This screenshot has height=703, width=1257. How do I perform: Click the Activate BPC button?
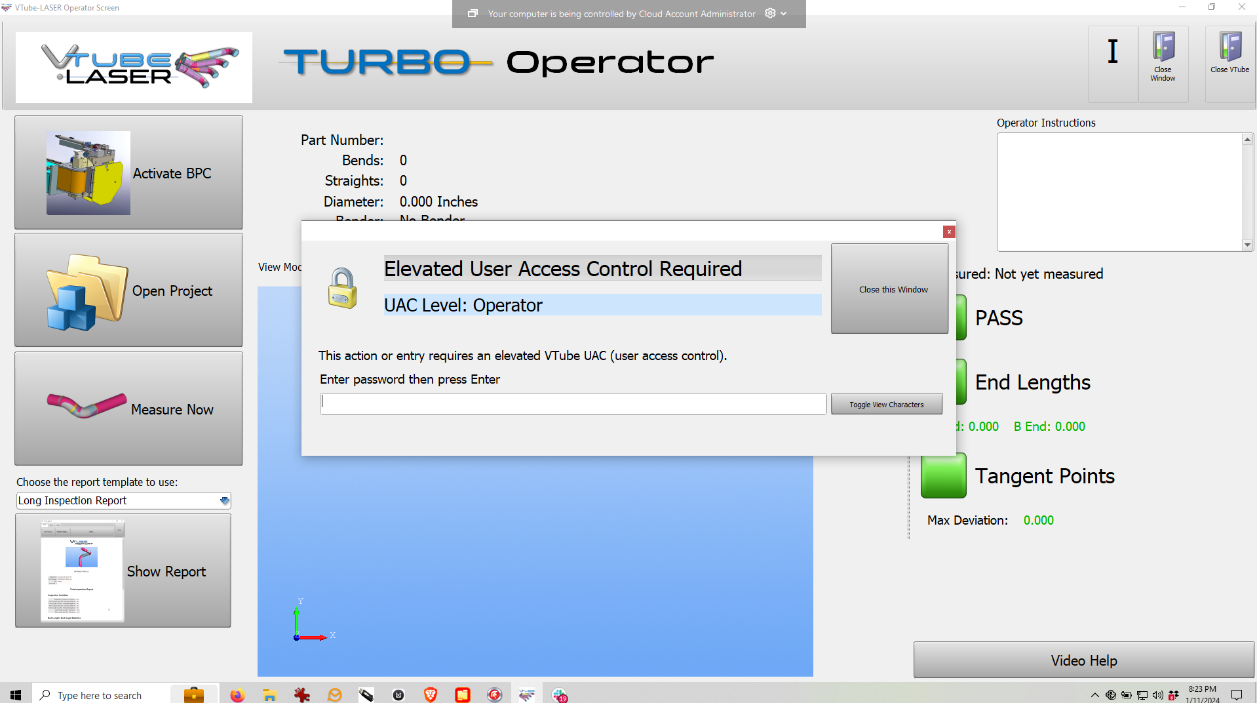[x=128, y=172]
